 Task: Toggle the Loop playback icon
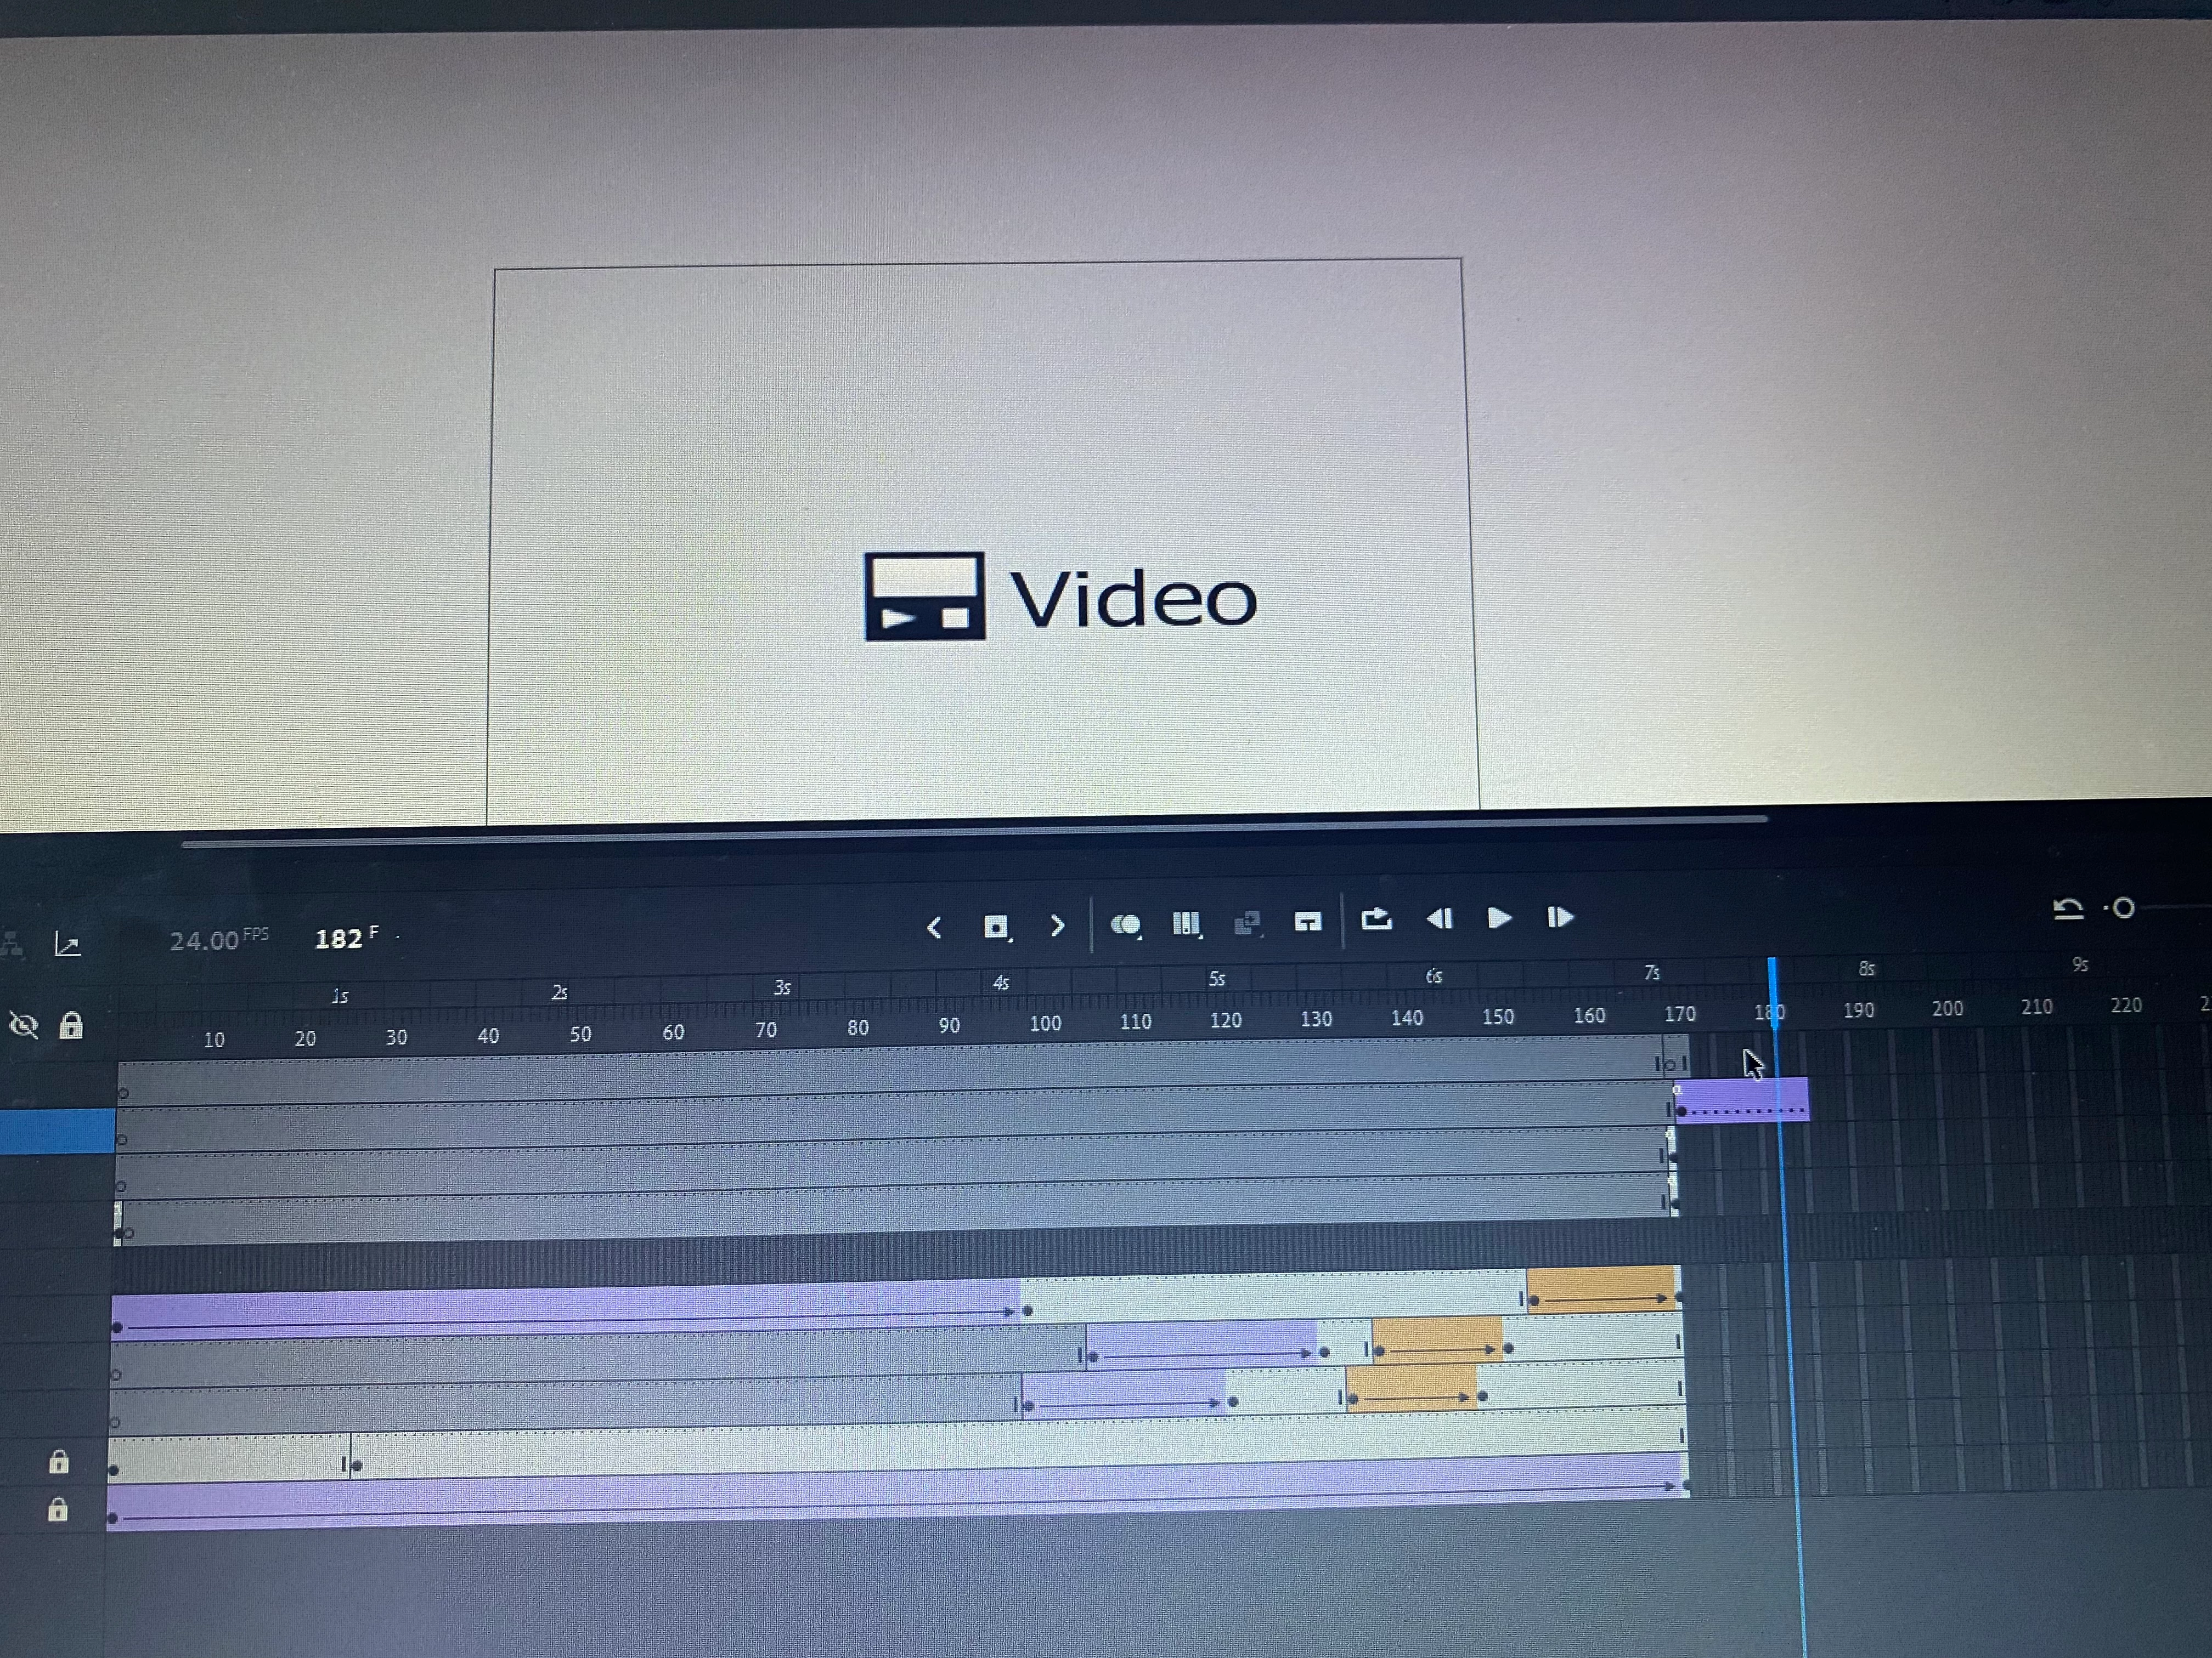coord(1376,919)
